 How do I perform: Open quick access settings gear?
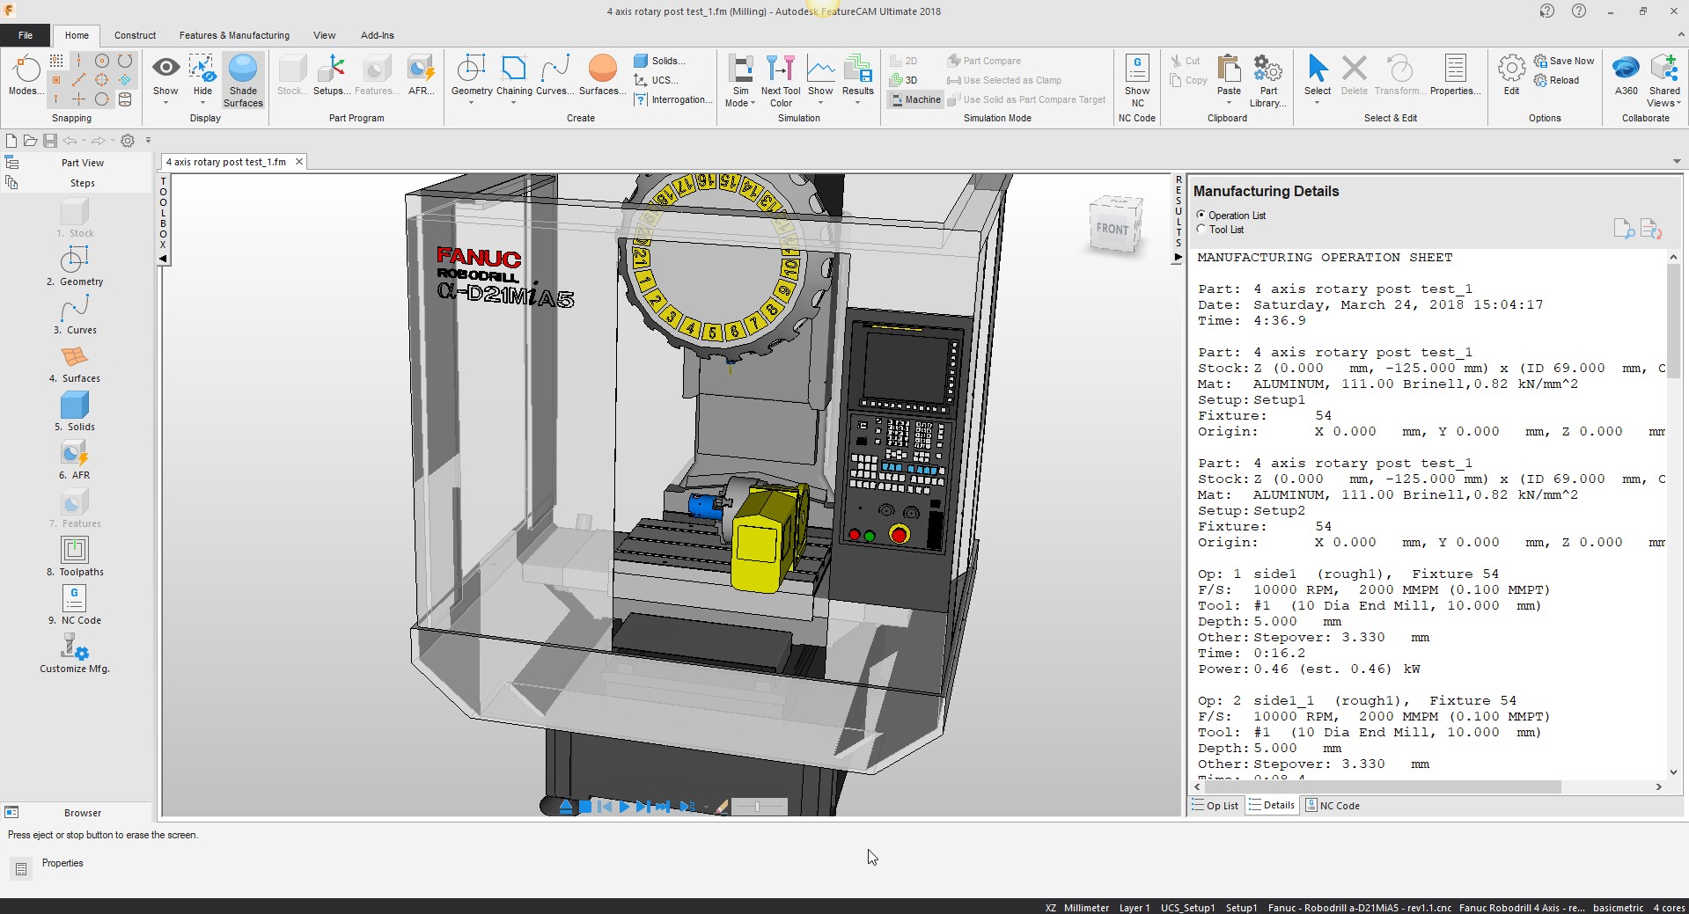pos(128,141)
